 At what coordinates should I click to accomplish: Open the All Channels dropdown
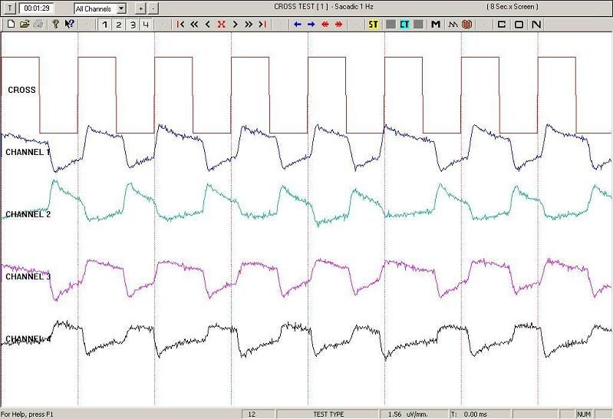(100, 8)
